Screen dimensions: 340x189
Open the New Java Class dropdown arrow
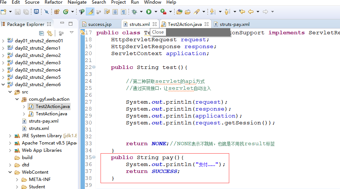[72, 12]
